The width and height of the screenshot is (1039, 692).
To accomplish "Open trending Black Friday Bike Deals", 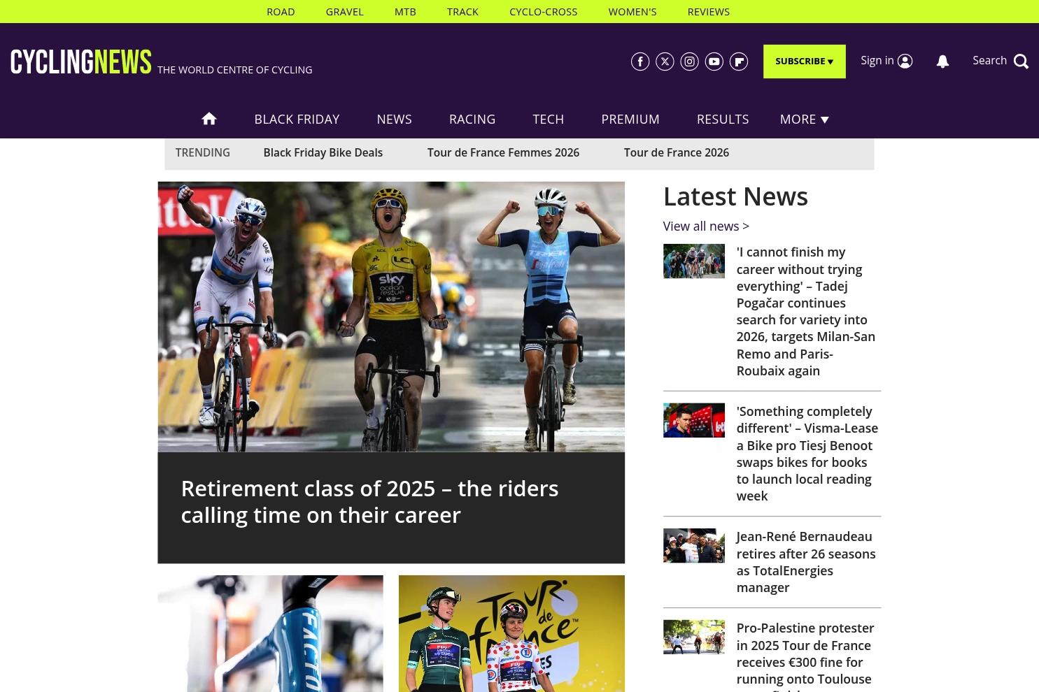I will click(x=323, y=152).
